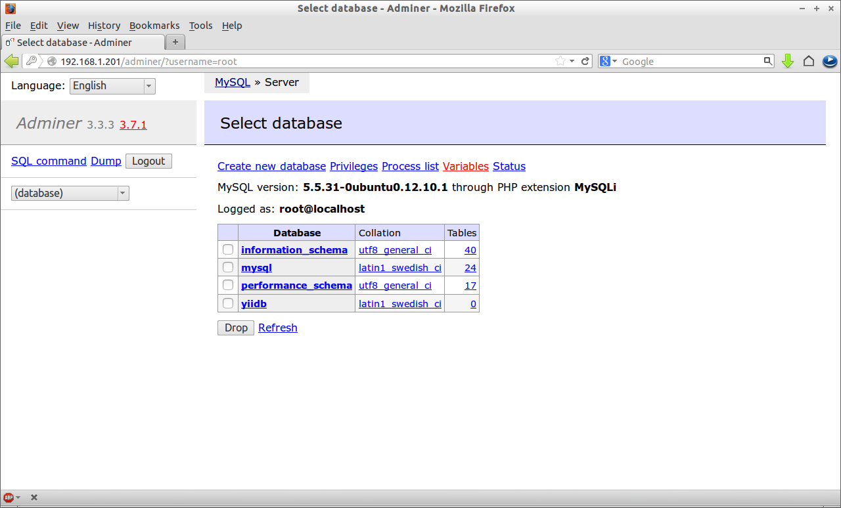Image resolution: width=841 pixels, height=508 pixels.
Task: Open the information_schema database
Action: pos(294,249)
